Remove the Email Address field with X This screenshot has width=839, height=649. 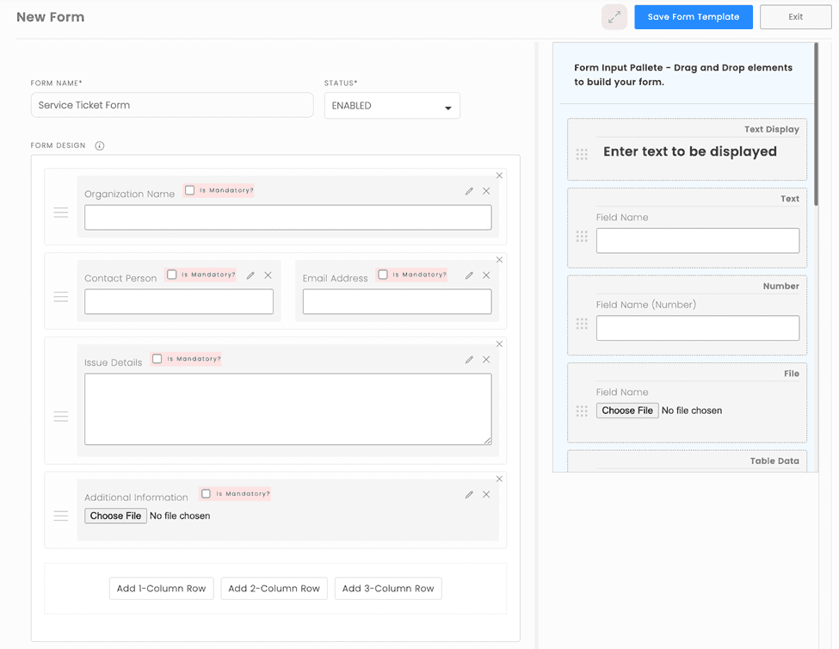click(x=486, y=275)
